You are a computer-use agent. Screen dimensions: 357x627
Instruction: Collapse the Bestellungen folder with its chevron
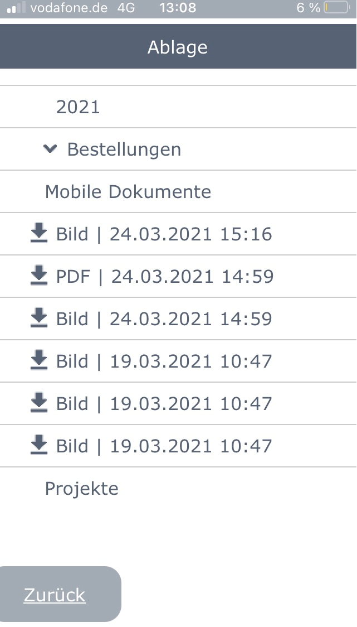tap(50, 149)
